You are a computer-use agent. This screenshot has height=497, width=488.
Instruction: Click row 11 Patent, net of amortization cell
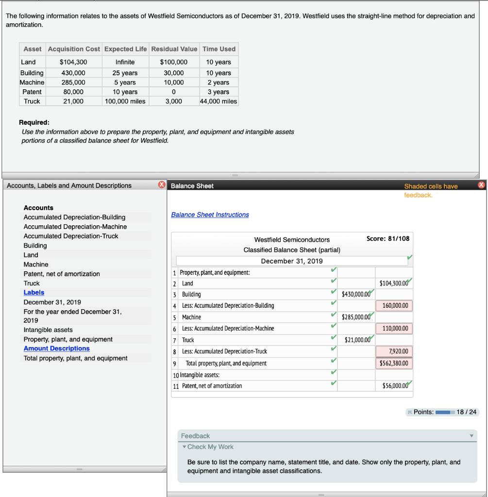(258, 386)
